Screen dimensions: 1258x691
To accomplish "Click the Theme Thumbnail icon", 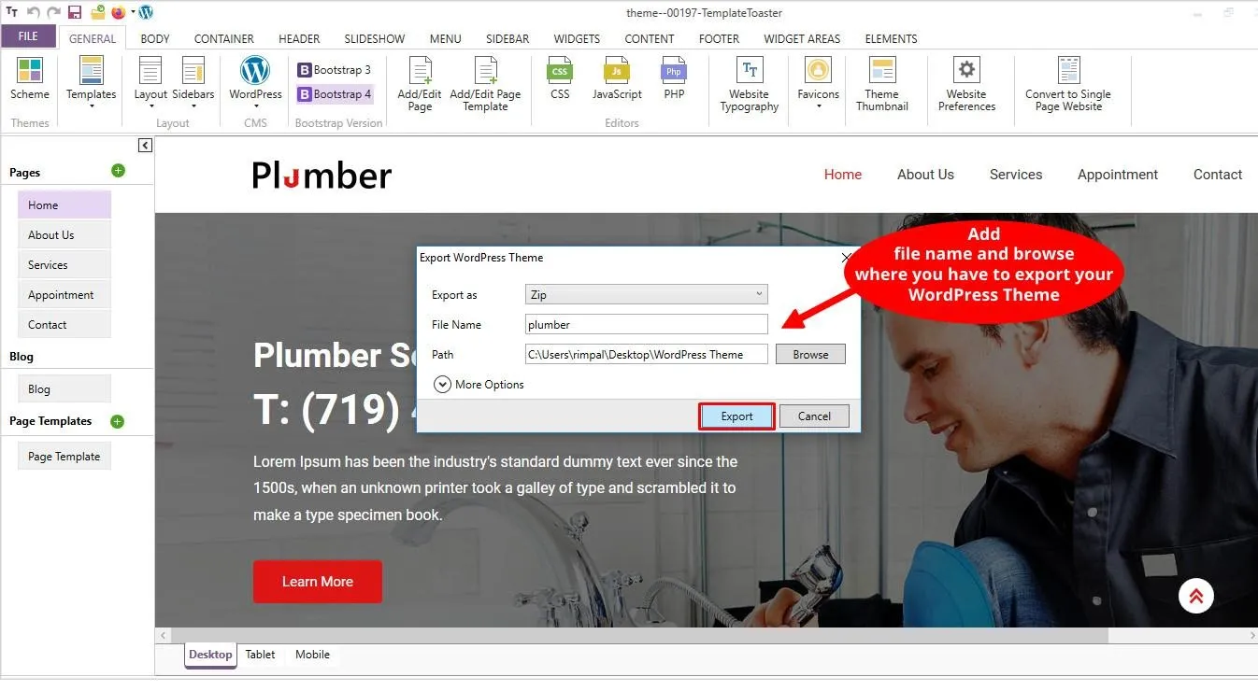I will point(881,72).
